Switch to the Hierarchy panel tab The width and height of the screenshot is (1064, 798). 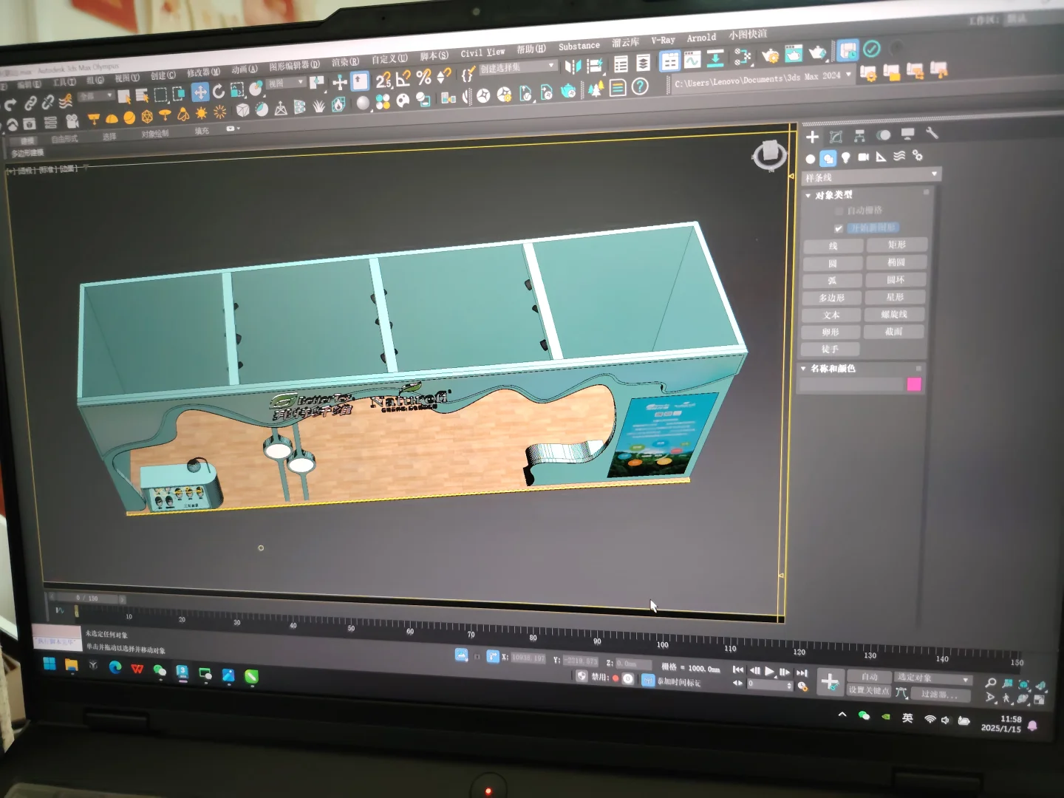click(x=859, y=136)
